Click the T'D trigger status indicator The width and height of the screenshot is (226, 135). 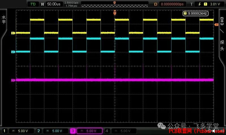coord(33,4)
